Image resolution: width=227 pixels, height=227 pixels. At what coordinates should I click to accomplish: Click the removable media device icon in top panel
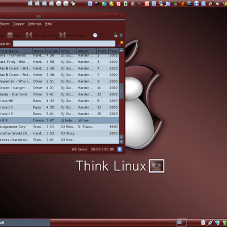(x=73, y=3)
